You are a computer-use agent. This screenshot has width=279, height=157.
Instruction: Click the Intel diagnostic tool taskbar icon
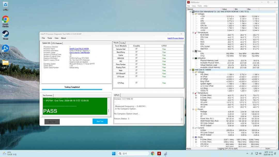166,153
